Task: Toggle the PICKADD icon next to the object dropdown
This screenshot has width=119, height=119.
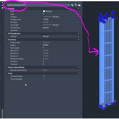Action: pos(72,5)
